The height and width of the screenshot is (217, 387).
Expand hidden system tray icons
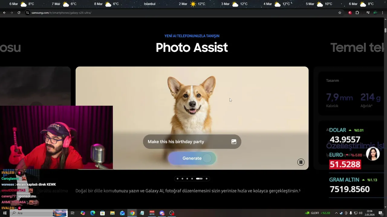point(336,213)
